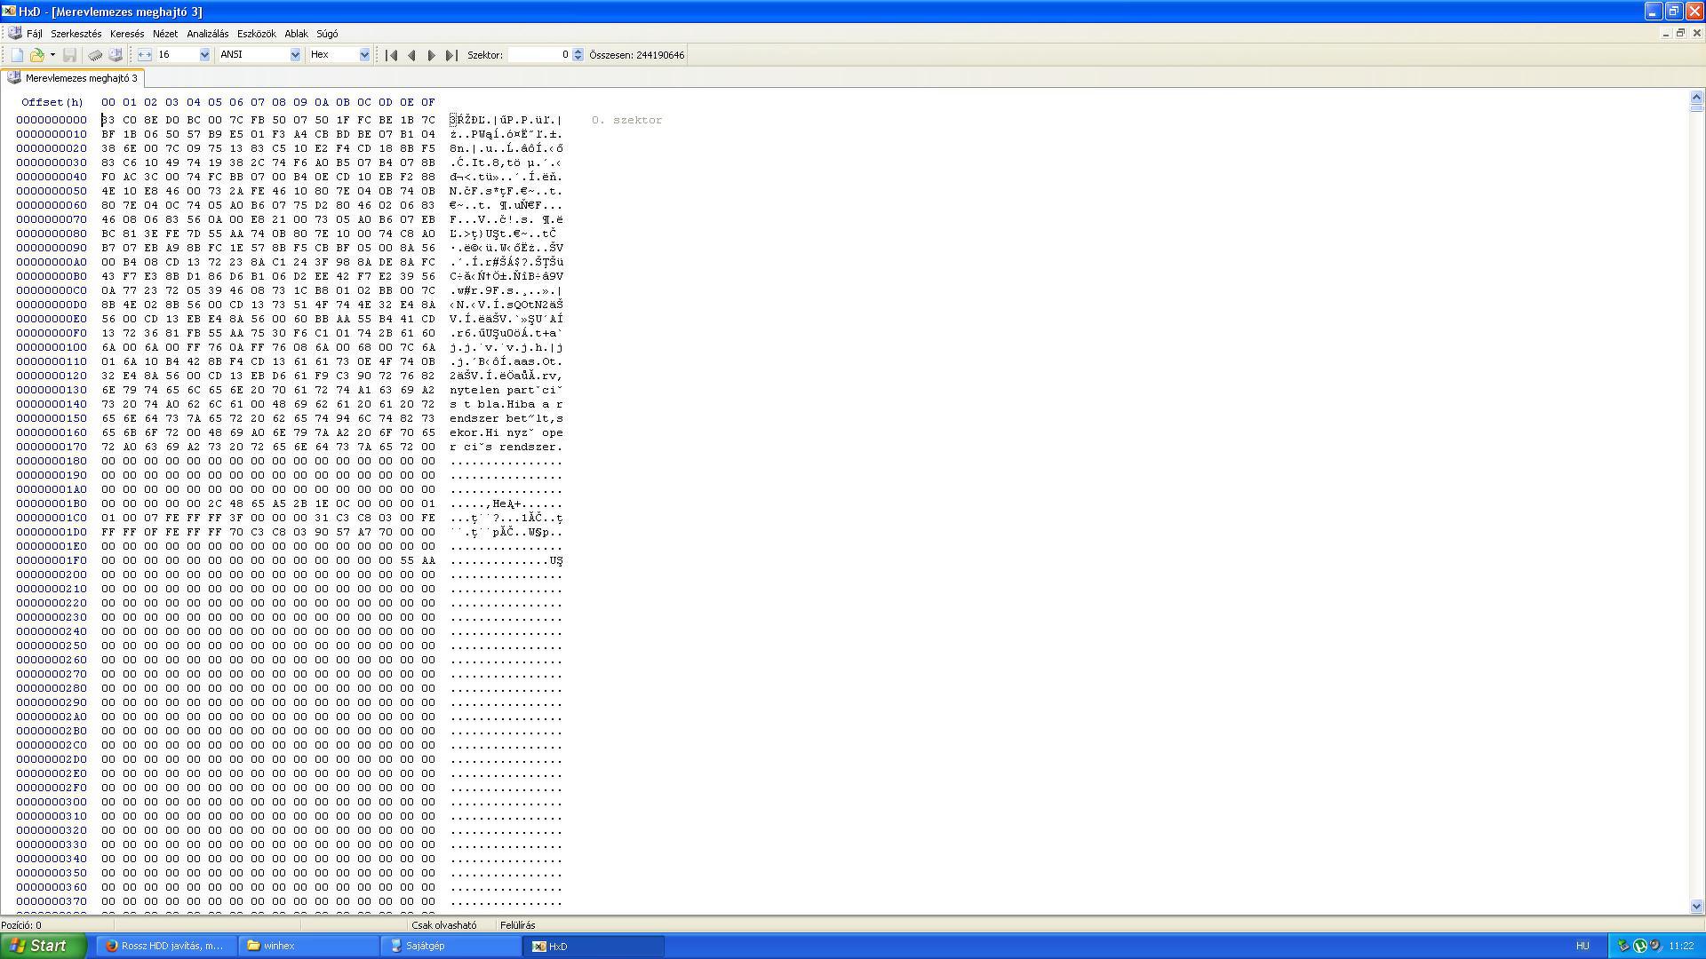1706x959 pixels.
Task: Click the Open file folder icon
Action: click(36, 55)
